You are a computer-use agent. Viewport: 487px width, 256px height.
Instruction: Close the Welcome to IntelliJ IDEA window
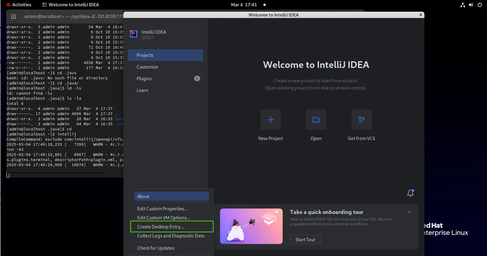click(x=421, y=15)
